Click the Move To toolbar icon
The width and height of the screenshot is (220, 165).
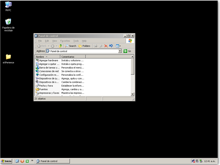coord(96,46)
